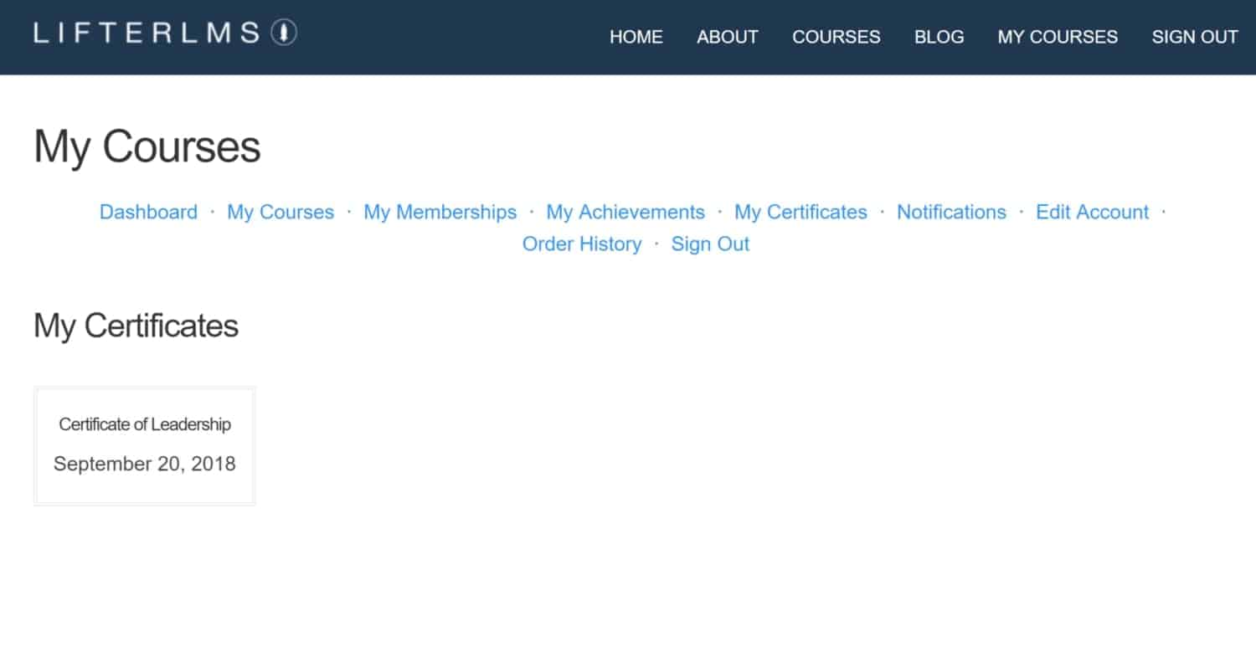Click the LIFTERLMS site title text

(x=147, y=33)
